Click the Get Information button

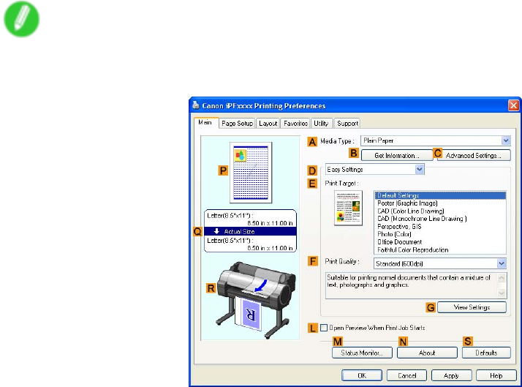coord(396,156)
